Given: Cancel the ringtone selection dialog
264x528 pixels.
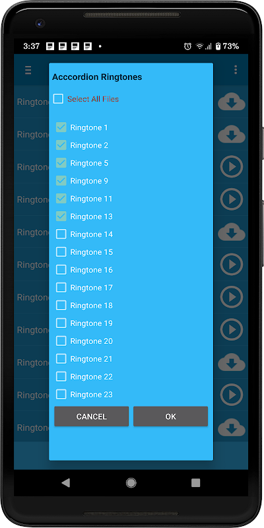Looking at the screenshot, I should pyautogui.click(x=91, y=416).
